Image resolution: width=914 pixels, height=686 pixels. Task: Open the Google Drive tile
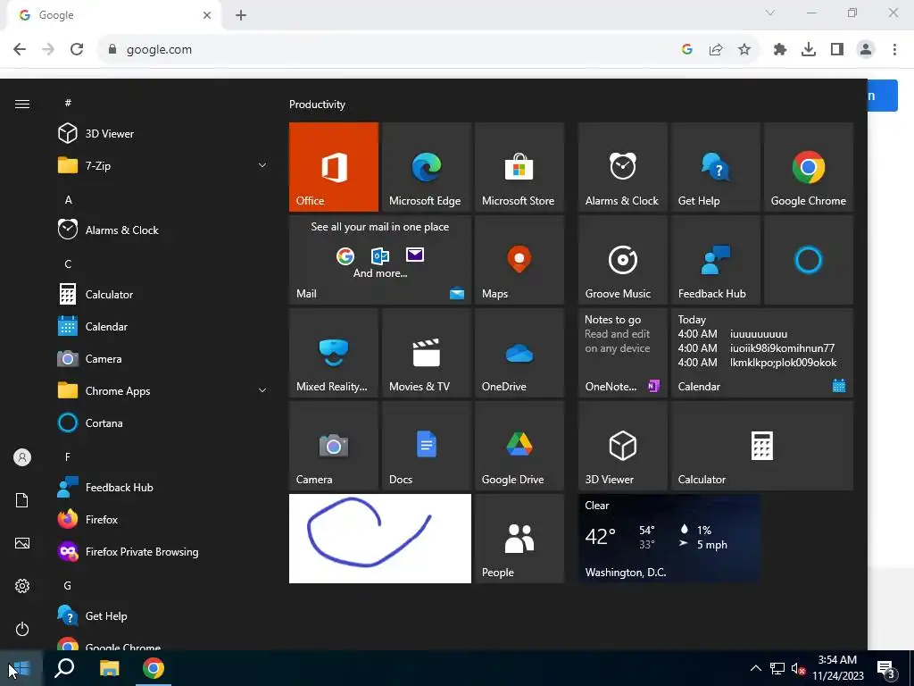click(519, 446)
